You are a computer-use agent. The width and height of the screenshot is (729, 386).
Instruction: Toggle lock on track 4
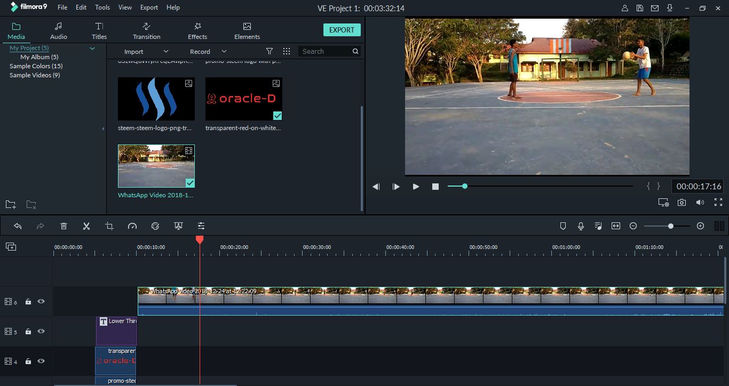tap(28, 361)
